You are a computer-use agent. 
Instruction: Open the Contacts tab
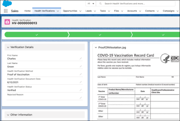(150, 11)
